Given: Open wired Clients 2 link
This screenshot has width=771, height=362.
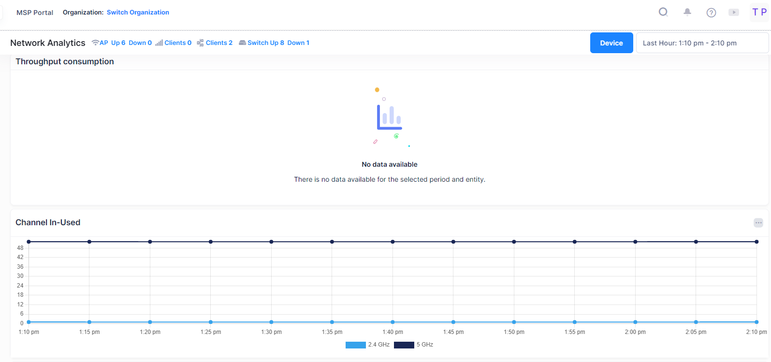Looking at the screenshot, I should 219,43.
